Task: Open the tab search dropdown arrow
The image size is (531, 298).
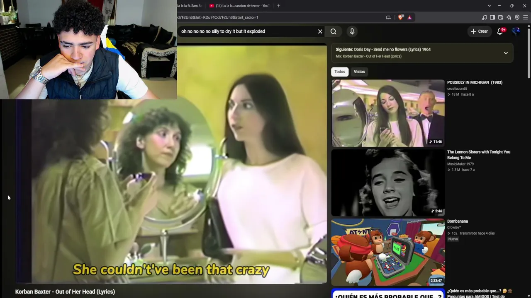Action: coord(489,6)
